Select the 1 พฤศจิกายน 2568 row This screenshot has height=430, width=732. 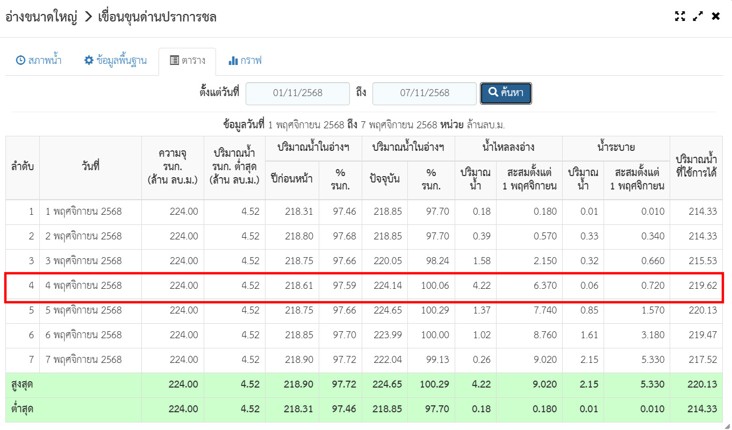coord(83,212)
